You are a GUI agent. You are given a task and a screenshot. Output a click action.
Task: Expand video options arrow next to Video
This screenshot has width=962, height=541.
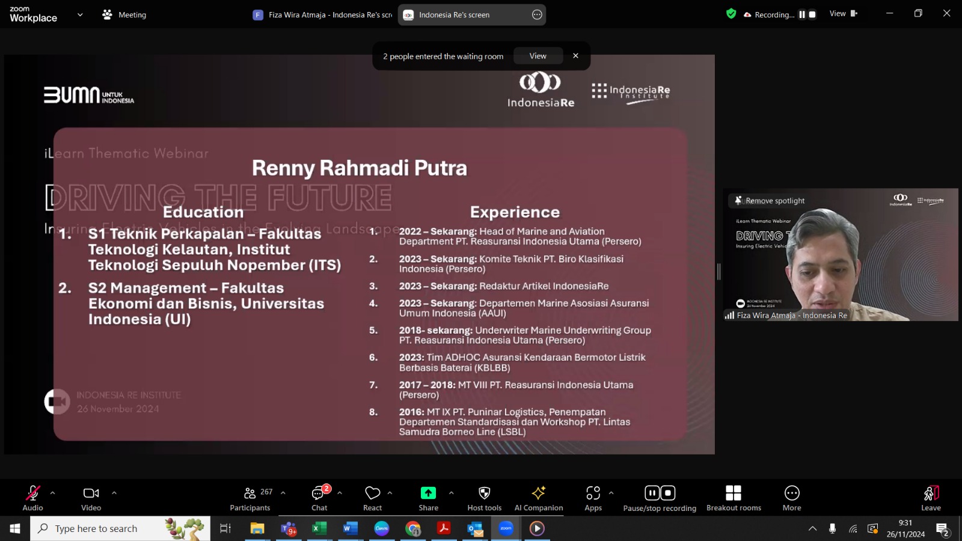(x=114, y=493)
